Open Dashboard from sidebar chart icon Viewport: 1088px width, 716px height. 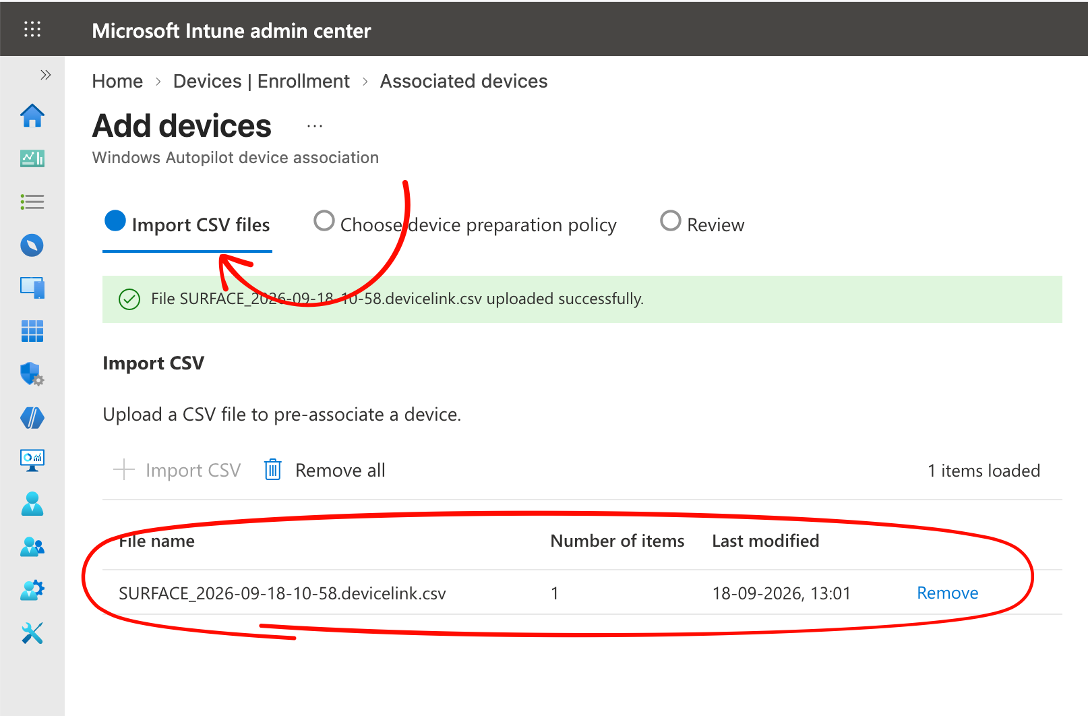(32, 158)
